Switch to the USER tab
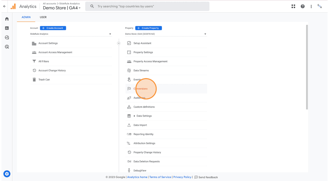The width and height of the screenshot is (328, 181). point(43,17)
